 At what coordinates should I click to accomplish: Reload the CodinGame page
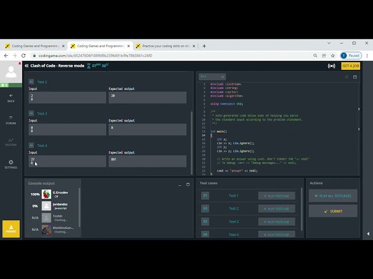point(23,56)
